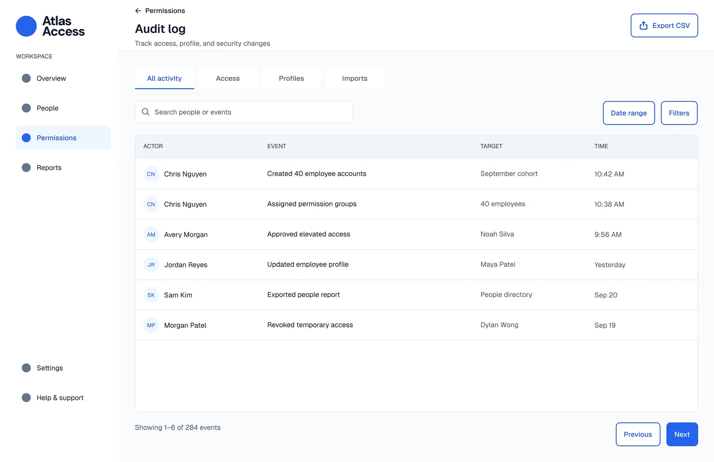
Task: Click the Noah Silva target
Action: 497,234
